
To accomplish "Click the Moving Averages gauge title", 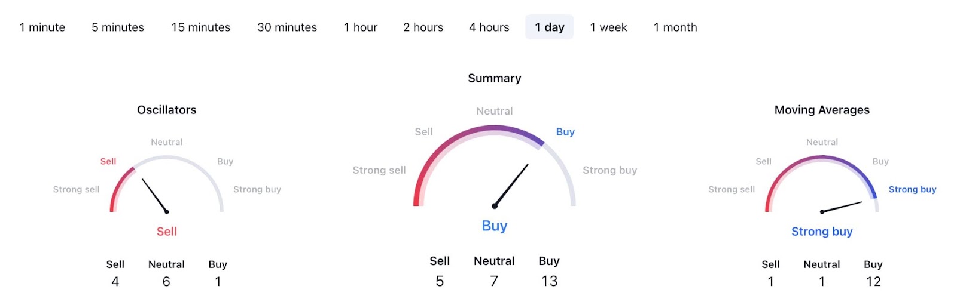I will 822,110.
